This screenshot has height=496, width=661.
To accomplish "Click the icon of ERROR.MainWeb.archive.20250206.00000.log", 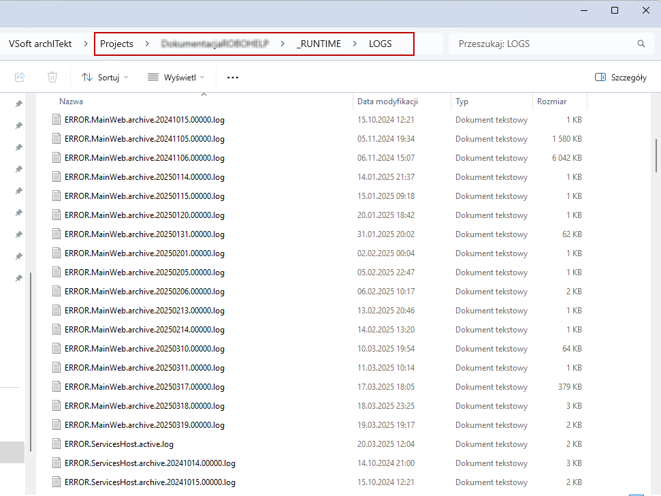I will (x=57, y=292).
